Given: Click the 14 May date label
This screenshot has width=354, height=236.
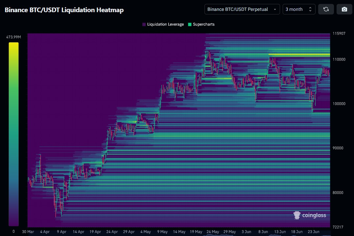Looking at the screenshot, I should tap(179, 232).
